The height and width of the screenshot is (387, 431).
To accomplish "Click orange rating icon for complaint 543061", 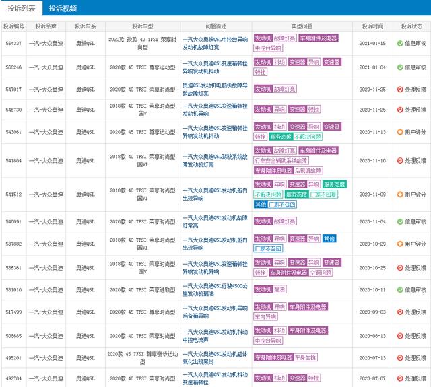I will pos(400,132).
